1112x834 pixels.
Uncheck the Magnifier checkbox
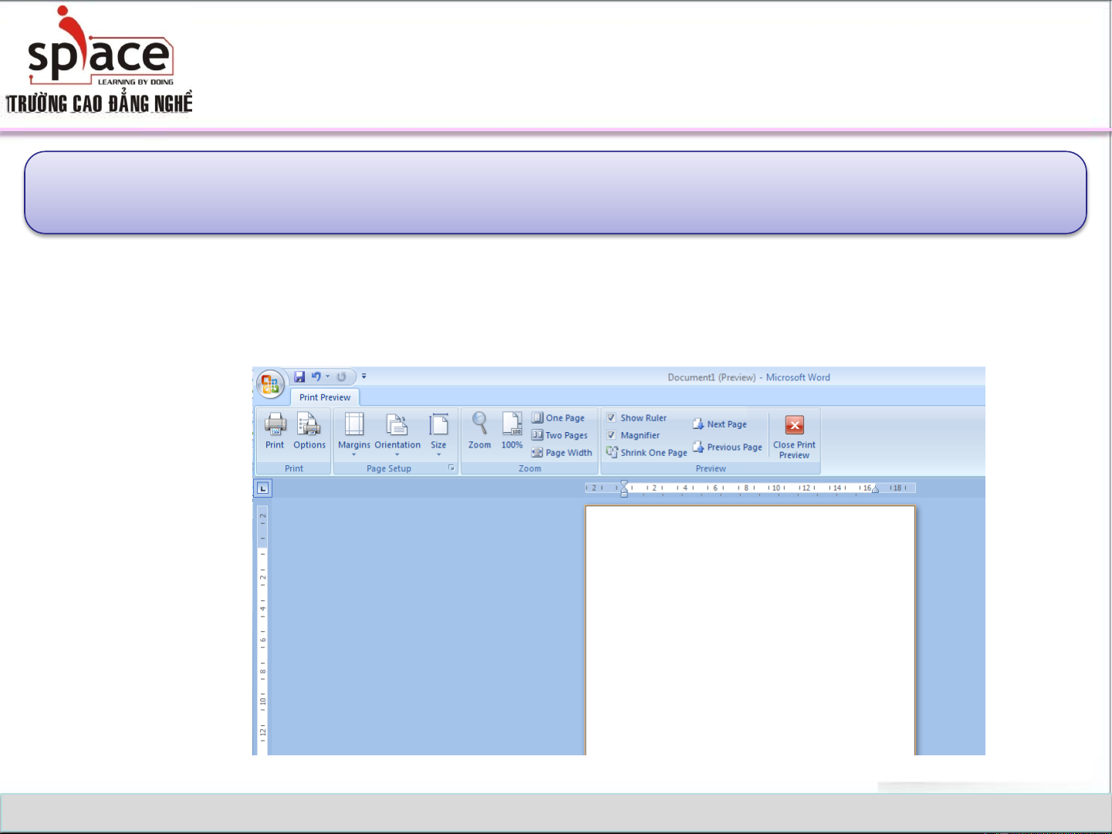coord(611,436)
